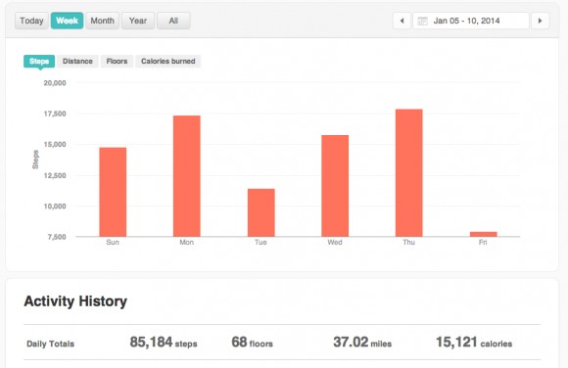The width and height of the screenshot is (568, 368).
Task: Select the Today time range
Action: pyautogui.click(x=31, y=21)
